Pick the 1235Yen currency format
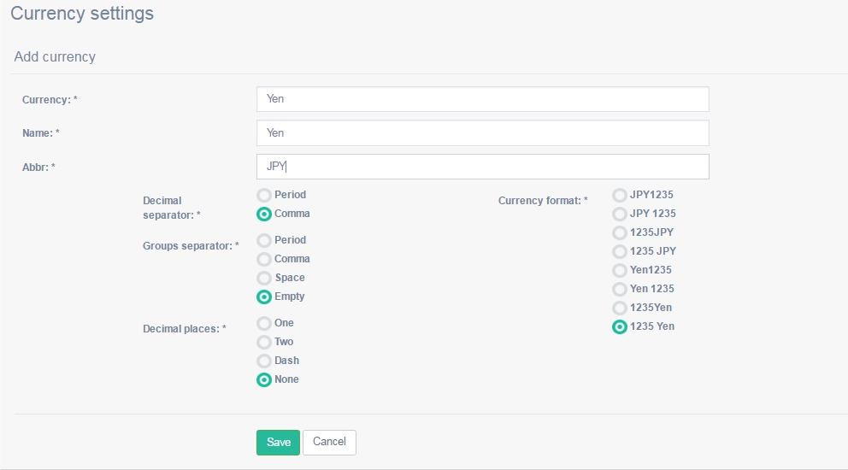Viewport: 848px width, 470px height. [x=619, y=308]
